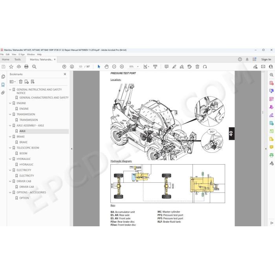Collapse the BRAKE parent bookmark
Viewport: 275px width, 275px height.
click(10, 137)
